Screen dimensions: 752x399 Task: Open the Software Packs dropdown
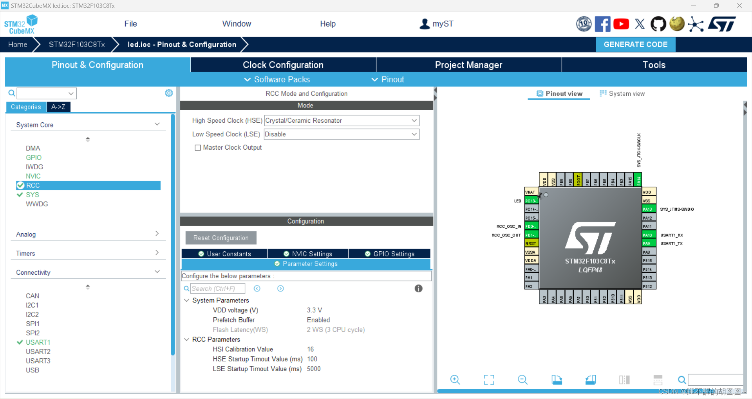(x=277, y=79)
